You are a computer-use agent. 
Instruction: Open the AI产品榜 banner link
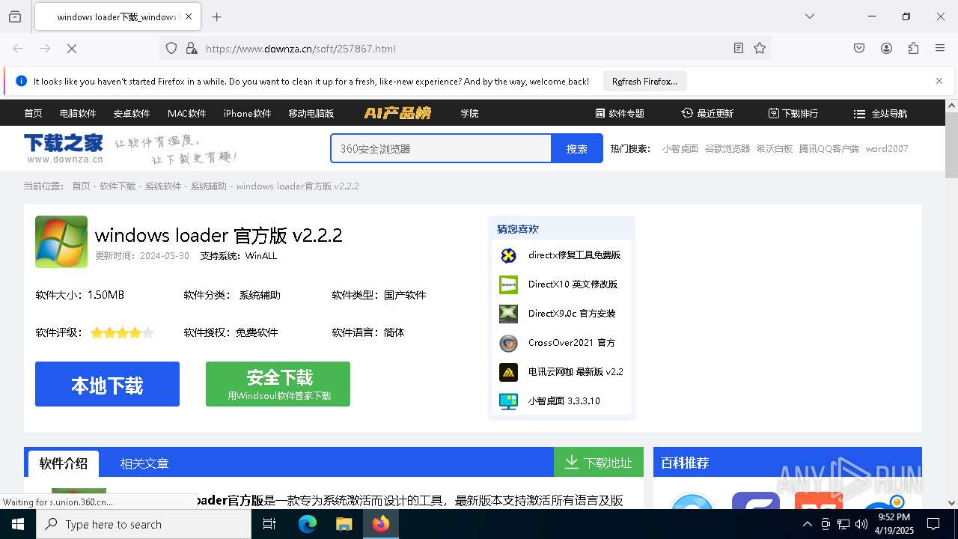click(x=397, y=113)
